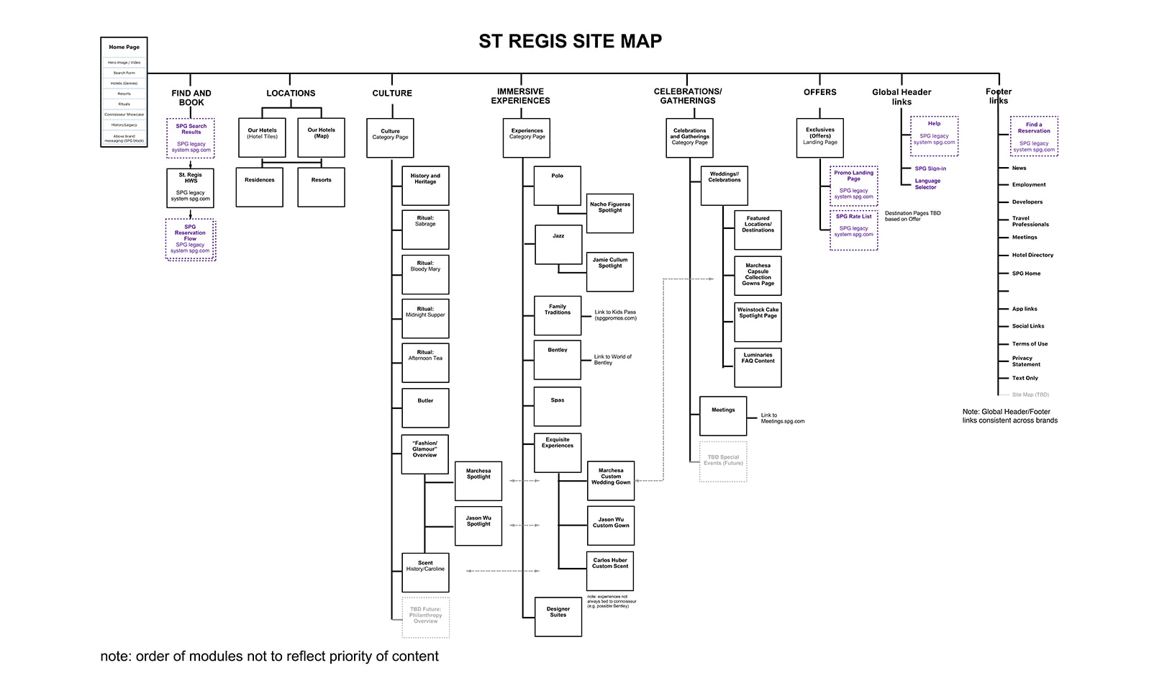This screenshot has width=1172, height=699.
Task: Click the Help box under Global Header
Action: (934, 136)
